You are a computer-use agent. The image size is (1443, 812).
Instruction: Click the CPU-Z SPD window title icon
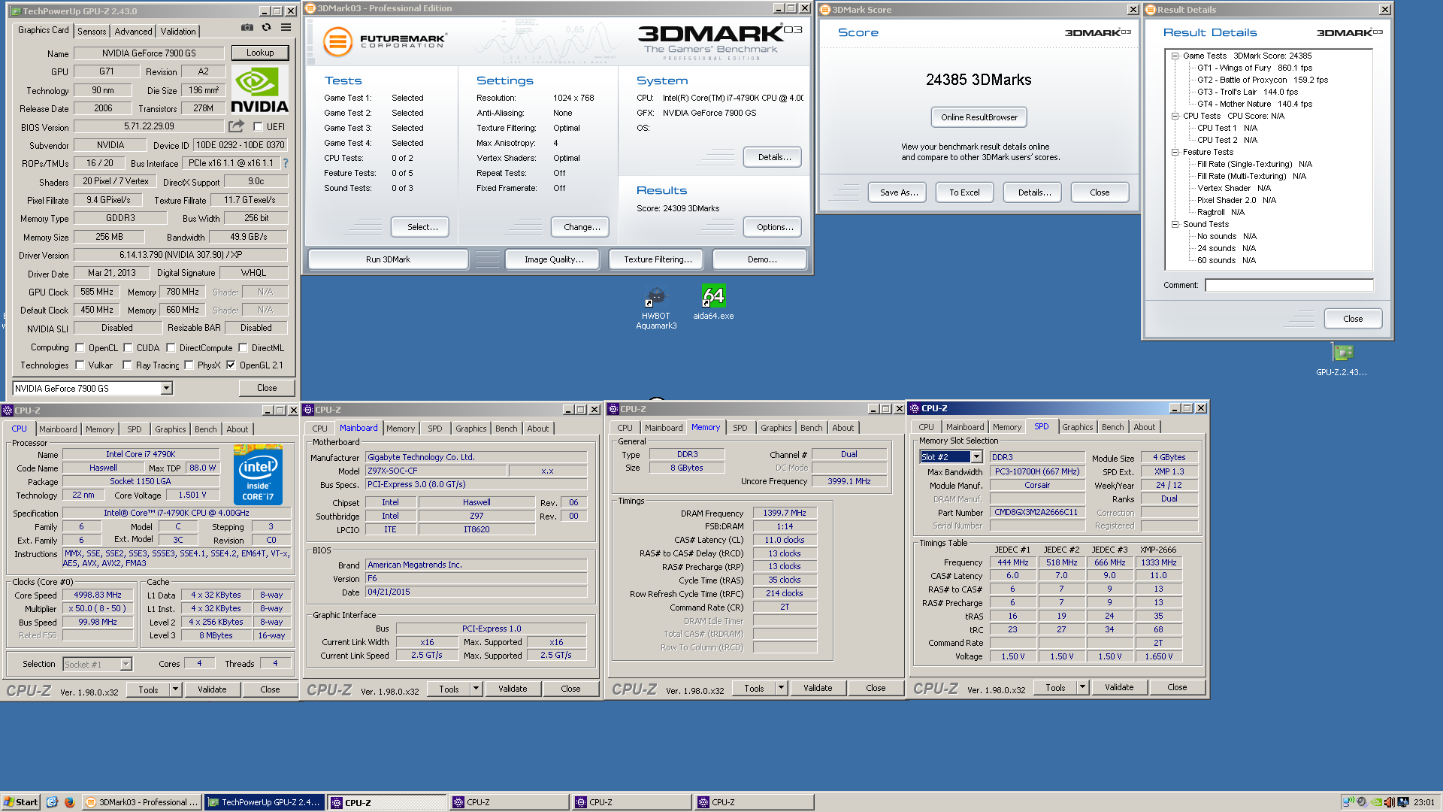pyautogui.click(x=915, y=408)
